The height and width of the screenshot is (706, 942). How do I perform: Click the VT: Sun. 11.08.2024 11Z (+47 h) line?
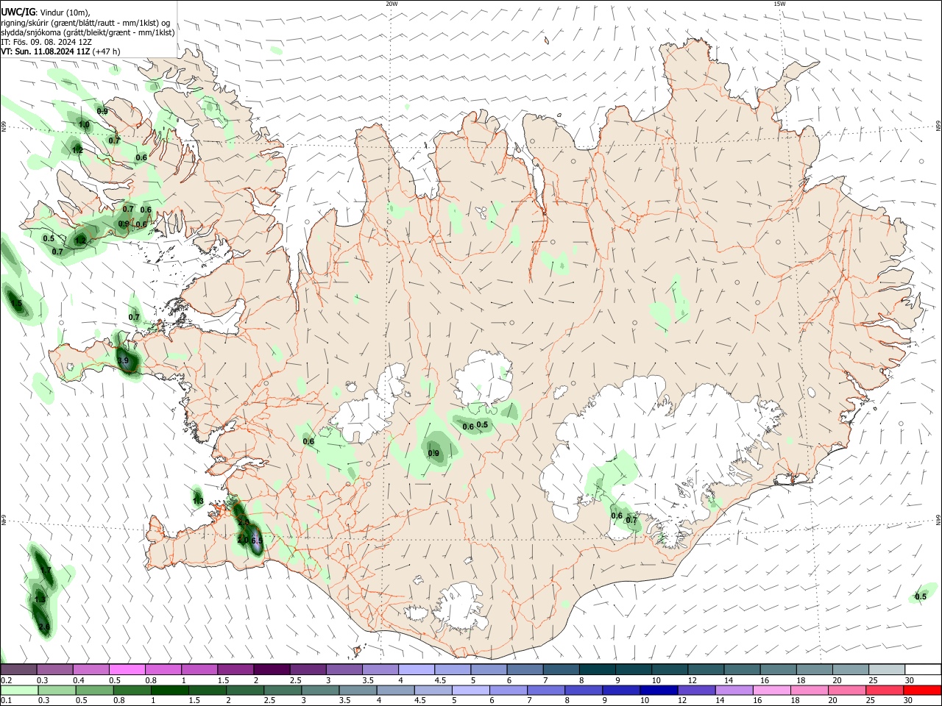60,51
